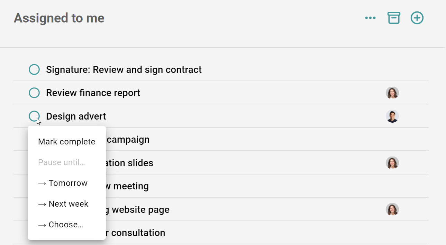
Task: Click the archive box icon
Action: [x=394, y=18]
